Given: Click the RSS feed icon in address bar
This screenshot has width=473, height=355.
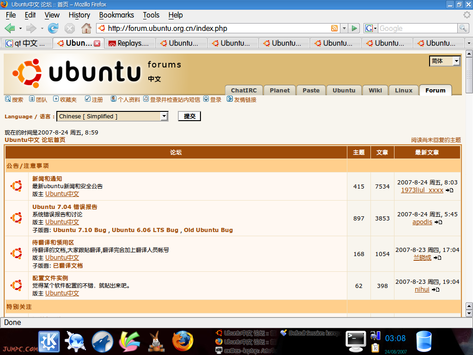Looking at the screenshot, I should 334,28.
